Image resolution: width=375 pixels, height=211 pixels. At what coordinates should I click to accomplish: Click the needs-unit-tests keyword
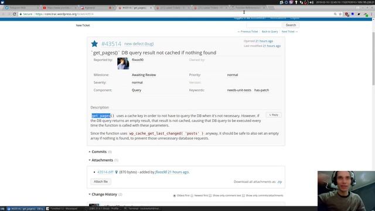[239, 90]
